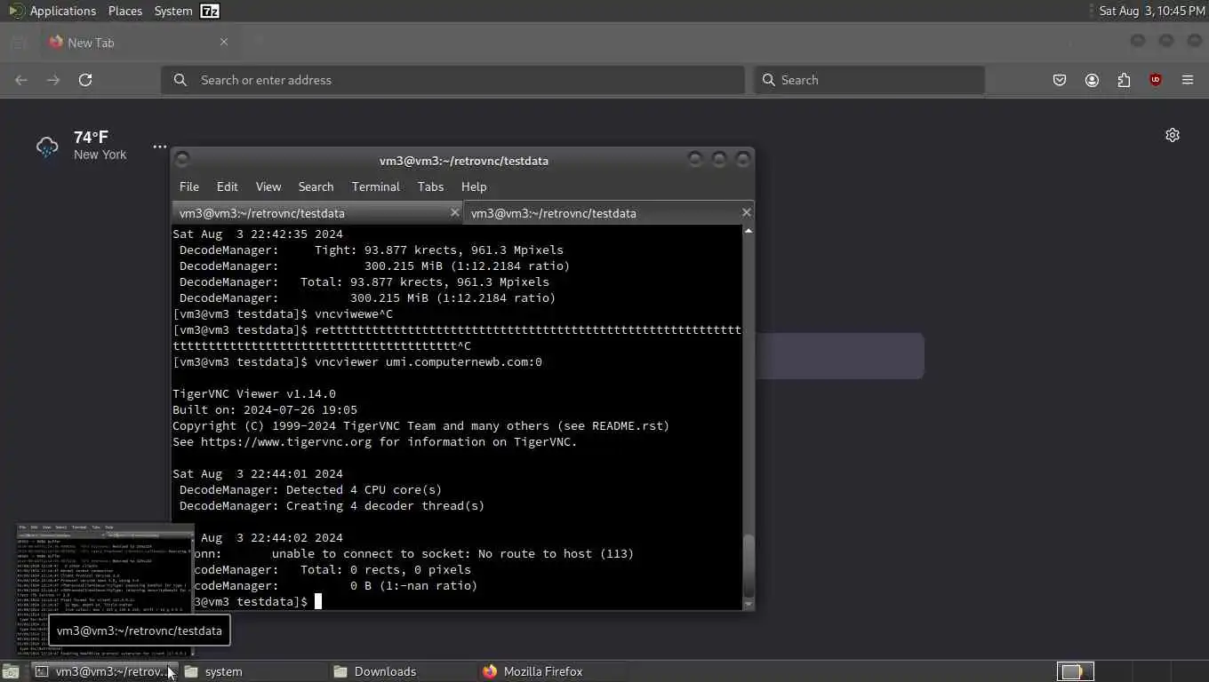Viewport: 1209px width, 682px height.
Task: Open the System menu
Action: click(x=172, y=11)
